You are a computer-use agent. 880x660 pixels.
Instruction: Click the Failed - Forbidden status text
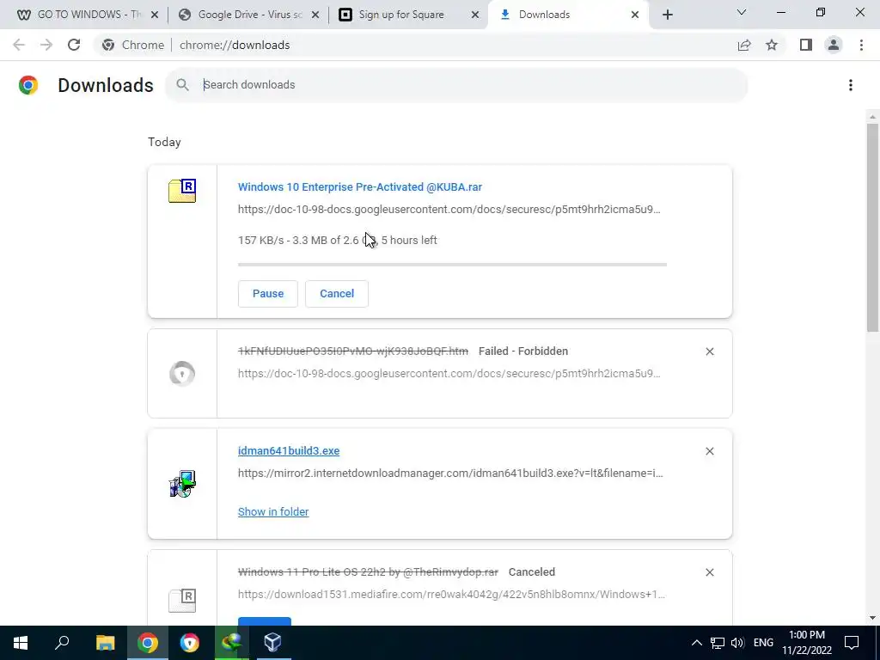tap(523, 351)
